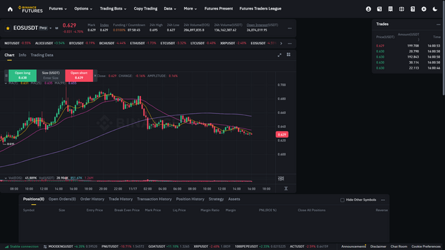This screenshot has width=445, height=250.
Task: Switch to the Info tab
Action: click(22, 55)
